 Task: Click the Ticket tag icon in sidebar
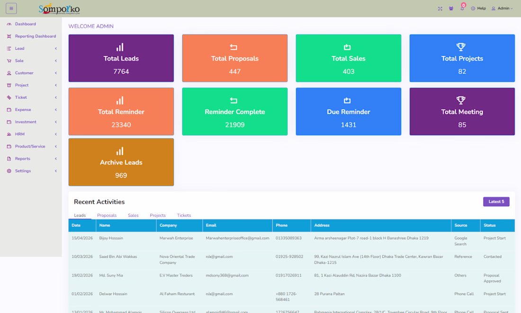point(9,98)
